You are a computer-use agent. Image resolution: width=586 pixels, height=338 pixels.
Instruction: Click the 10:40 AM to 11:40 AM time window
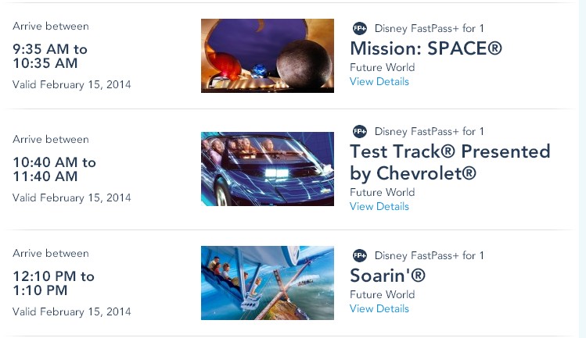(54, 169)
